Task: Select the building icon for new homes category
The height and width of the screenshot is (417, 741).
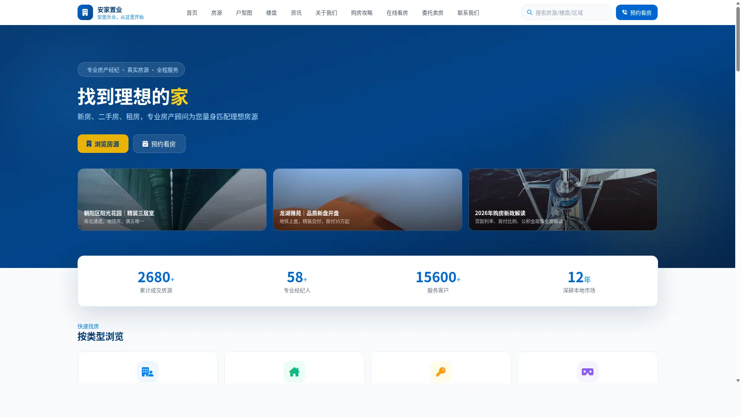Action: [x=147, y=371]
